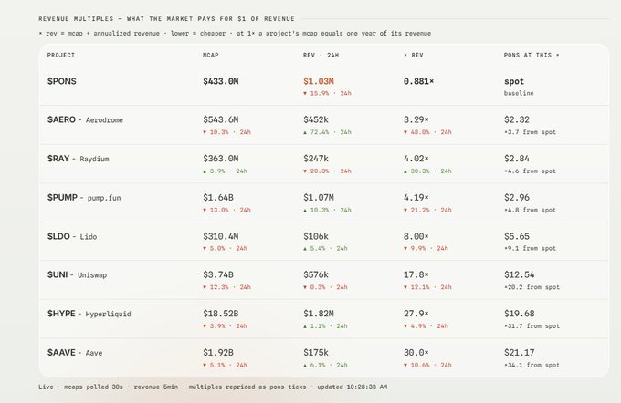Click the $2.84 PONS price
The height and width of the screenshot is (403, 621).
[x=517, y=159]
